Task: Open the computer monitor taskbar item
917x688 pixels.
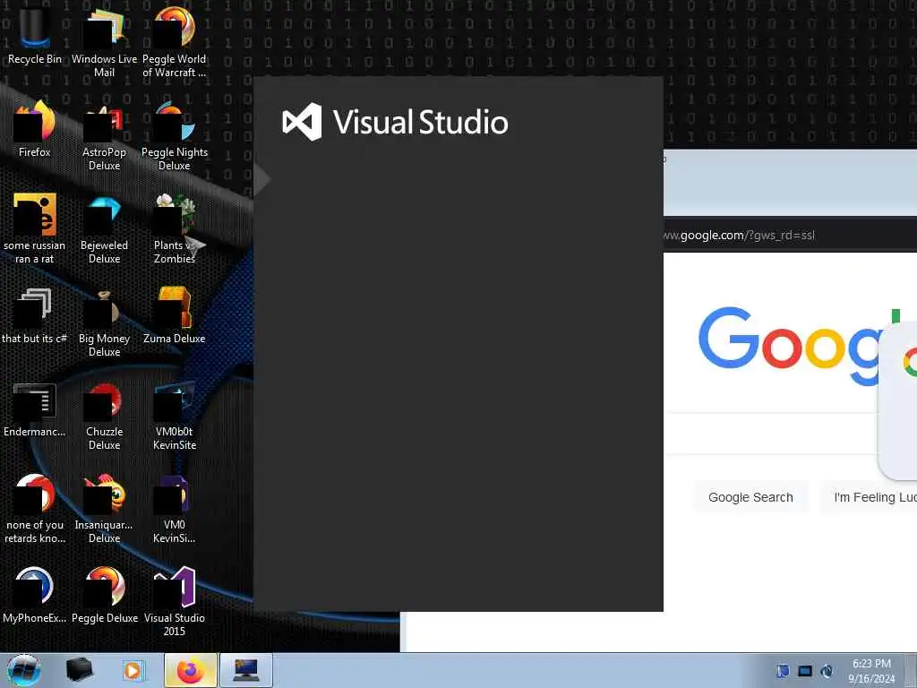Action: (x=245, y=670)
